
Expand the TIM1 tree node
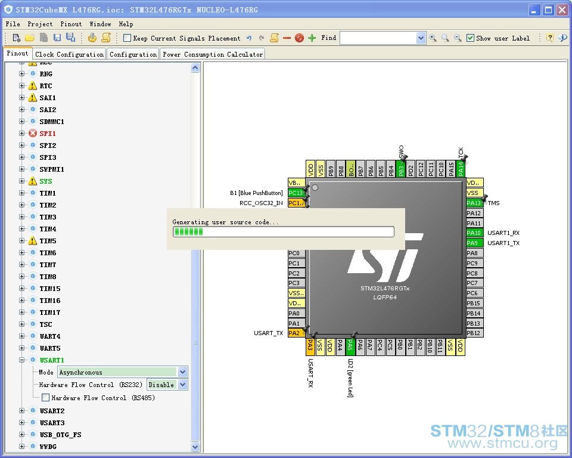click(22, 193)
